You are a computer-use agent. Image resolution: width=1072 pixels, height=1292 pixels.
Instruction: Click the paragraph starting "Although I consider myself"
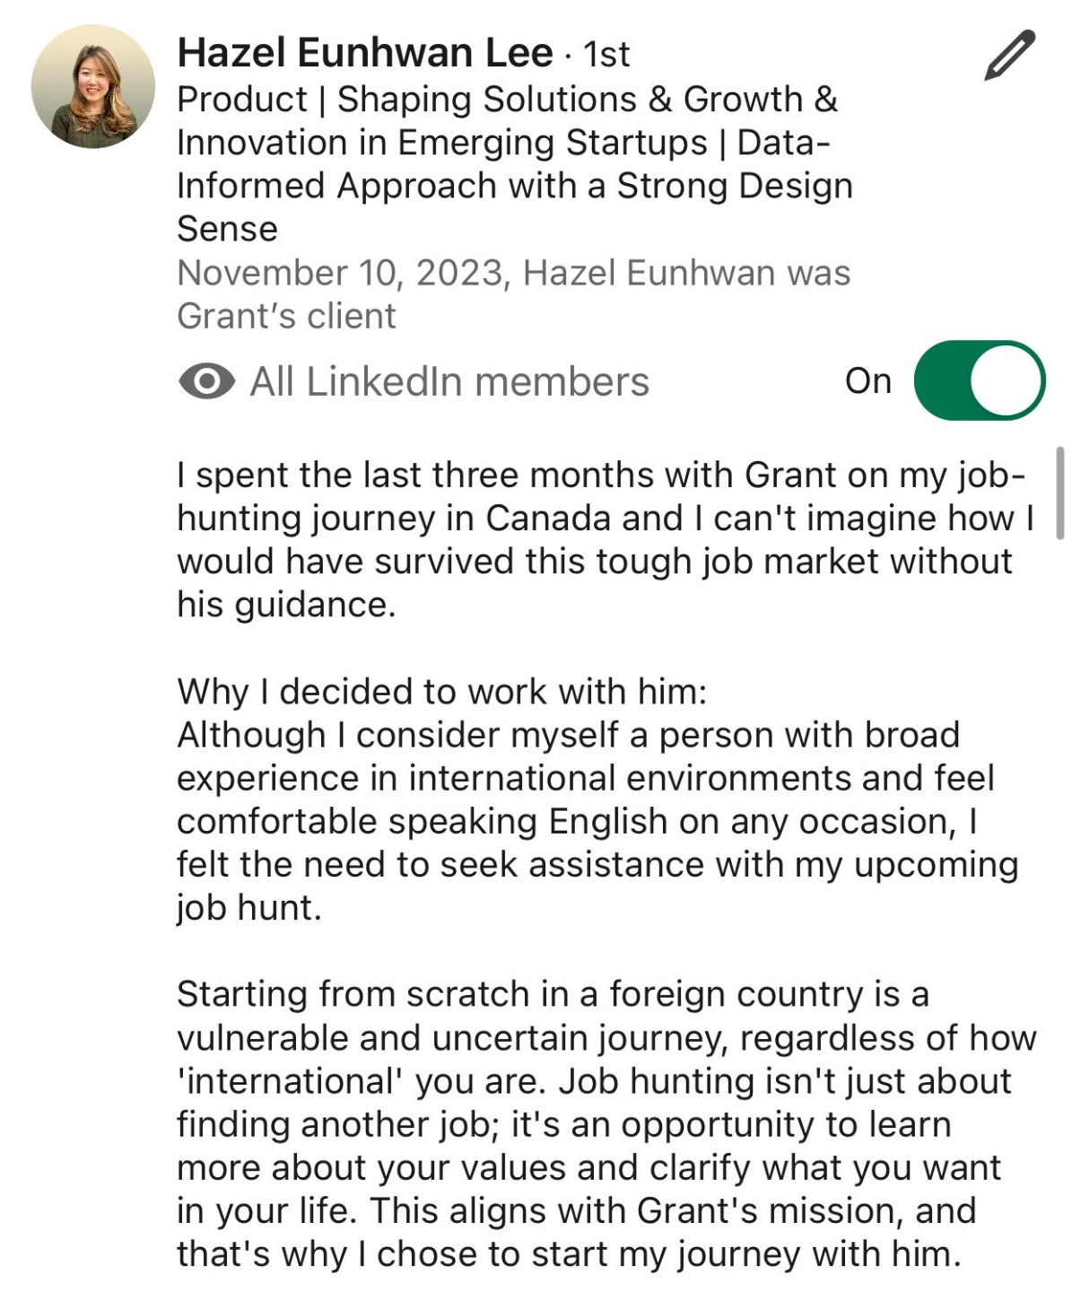click(597, 821)
